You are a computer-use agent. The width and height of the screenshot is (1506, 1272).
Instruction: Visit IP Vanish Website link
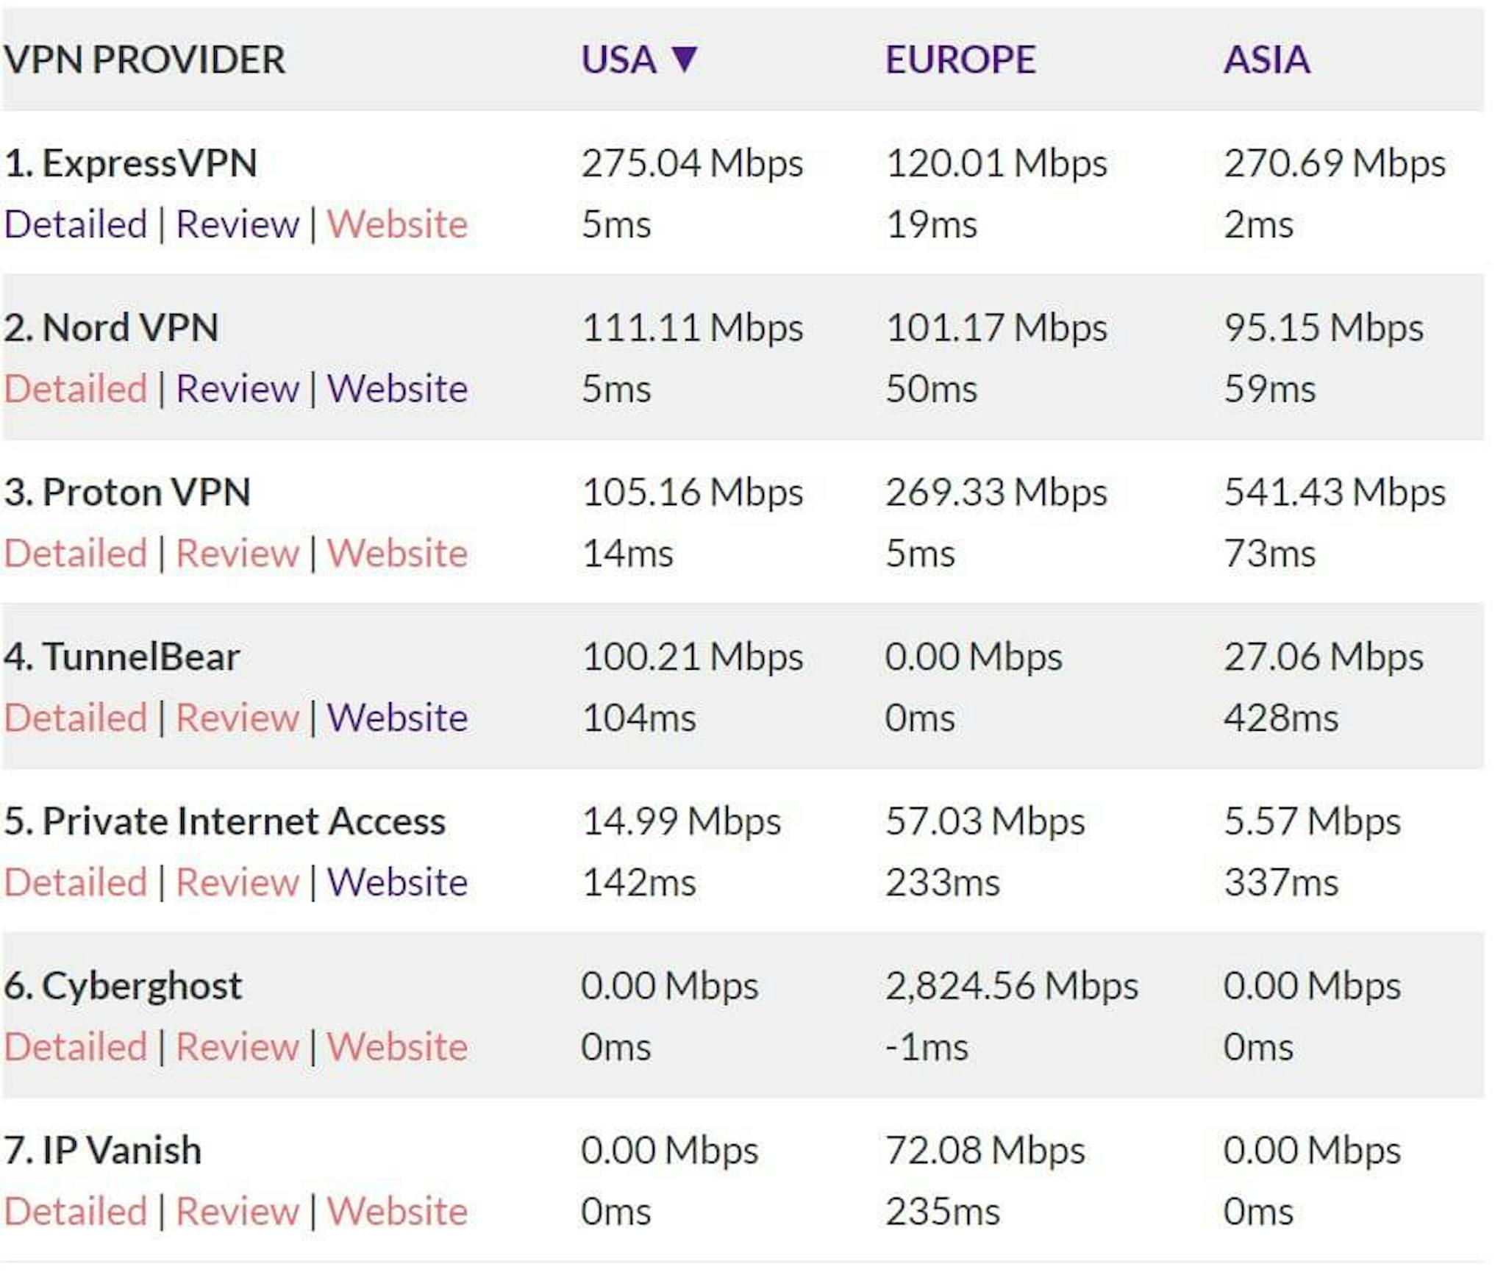[397, 1211]
